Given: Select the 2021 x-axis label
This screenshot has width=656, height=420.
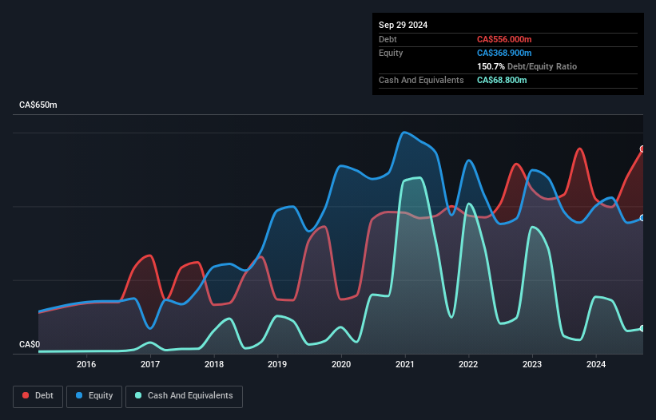Looking at the screenshot, I should pos(405,364).
